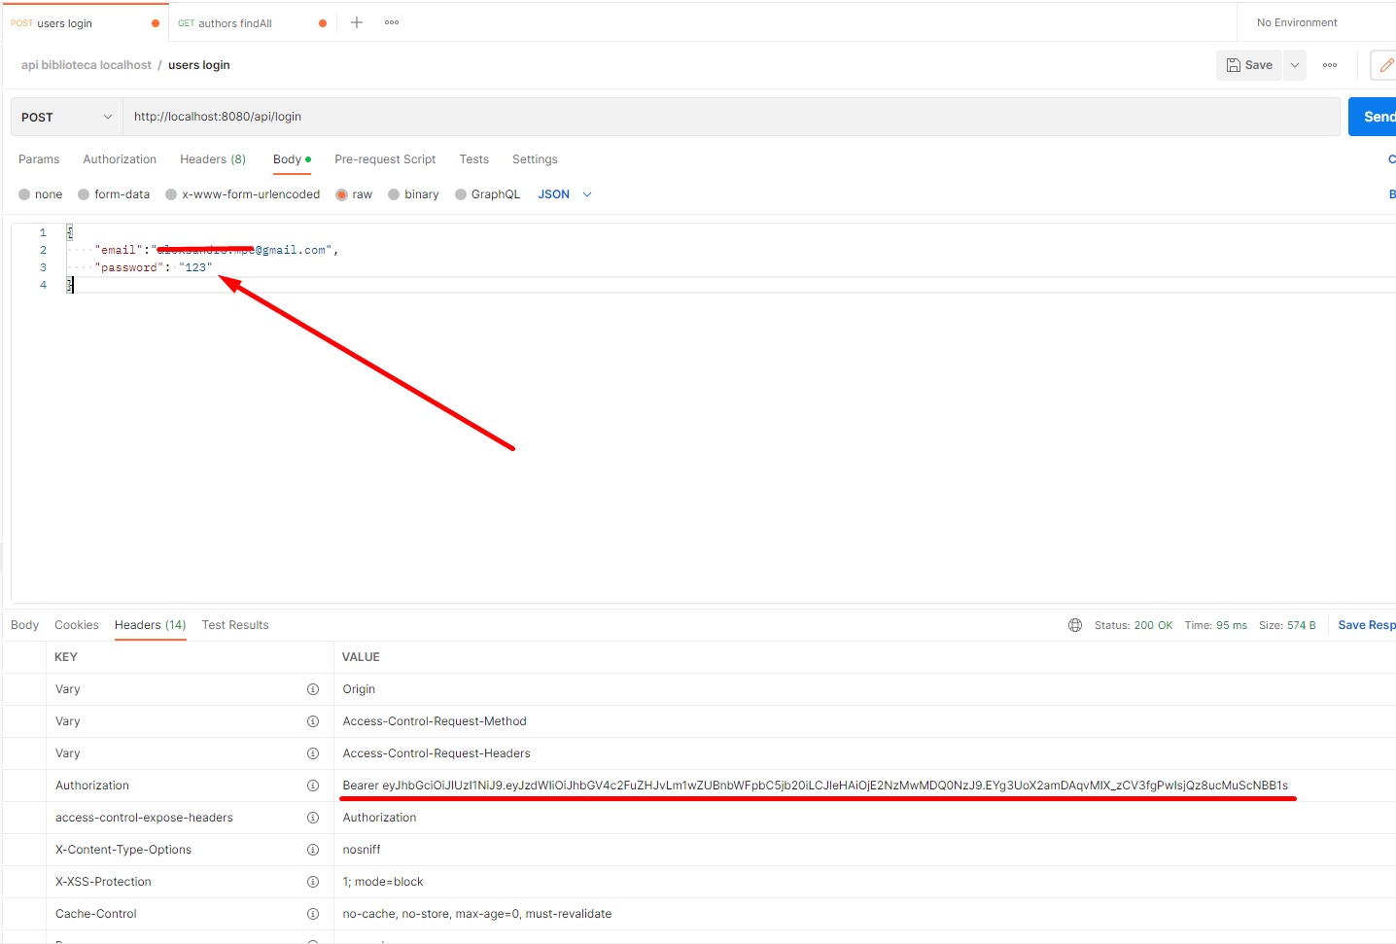Image resolution: width=1396 pixels, height=944 pixels.
Task: Click Size 574 B indicator
Action: click(x=1287, y=625)
